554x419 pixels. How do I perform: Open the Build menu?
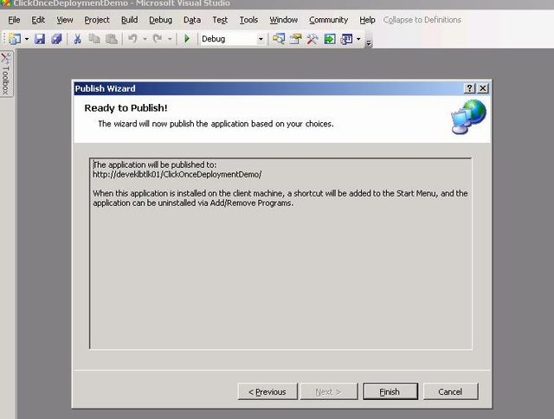pyautogui.click(x=129, y=20)
